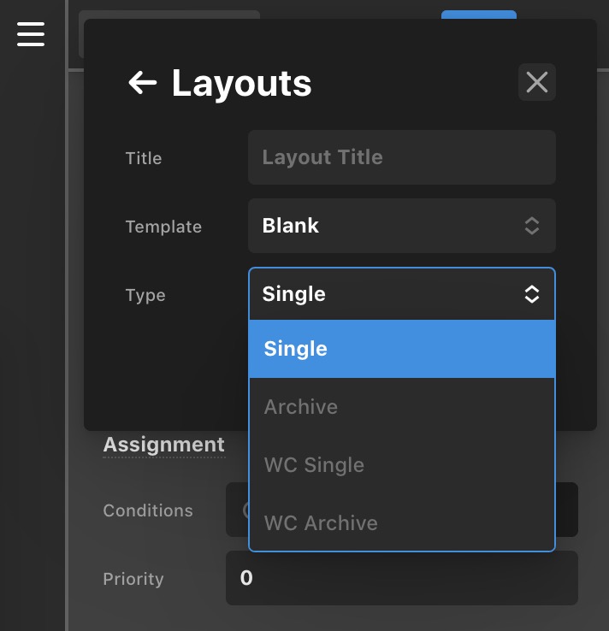609x631 pixels.
Task: Select the highlighted Single option
Action: tap(402, 349)
